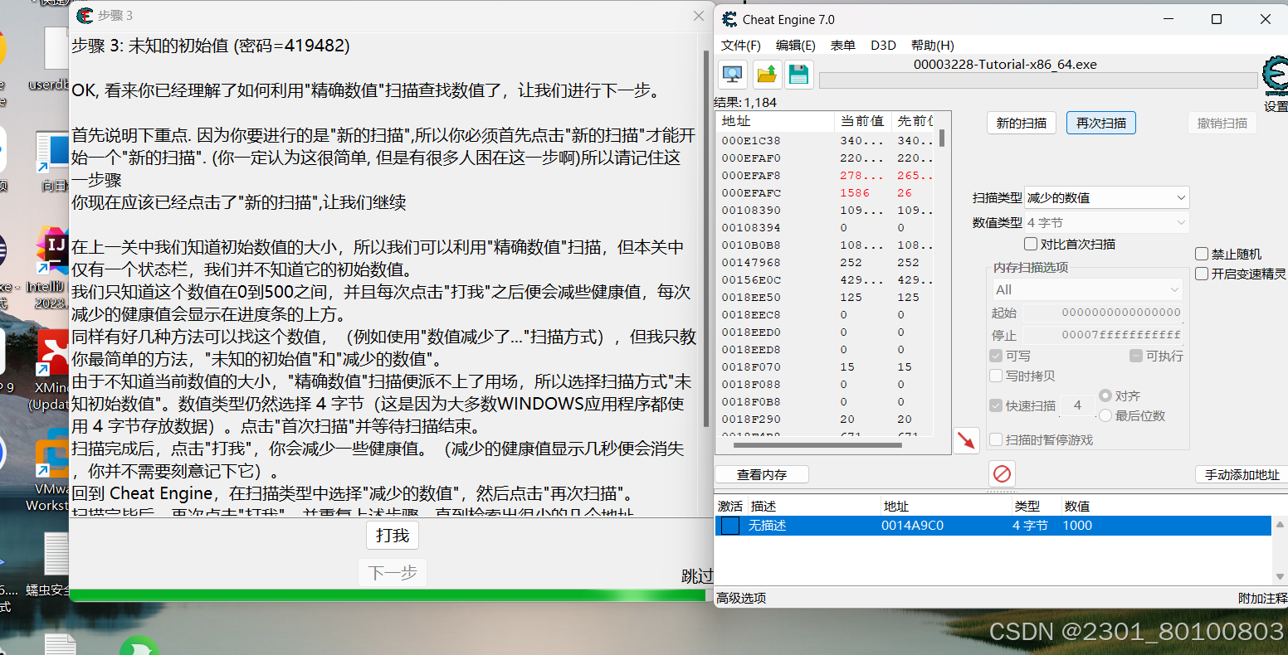Select result address 000E1C38
This screenshot has width=1288, height=655.
coord(750,141)
